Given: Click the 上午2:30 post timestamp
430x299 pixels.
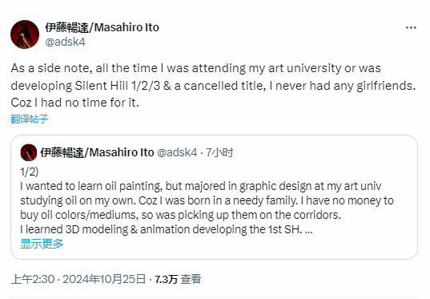Looking at the screenshot, I should (33, 279).
